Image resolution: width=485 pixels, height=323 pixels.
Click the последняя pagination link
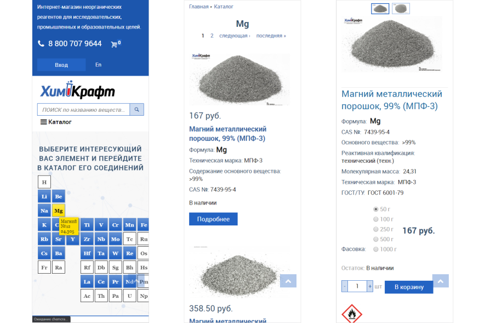(271, 36)
